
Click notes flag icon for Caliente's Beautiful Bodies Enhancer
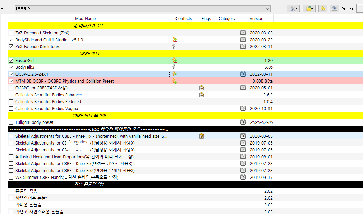(202, 95)
